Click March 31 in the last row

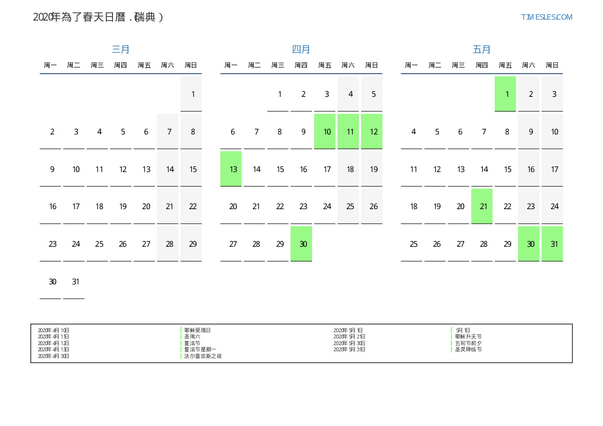click(76, 281)
